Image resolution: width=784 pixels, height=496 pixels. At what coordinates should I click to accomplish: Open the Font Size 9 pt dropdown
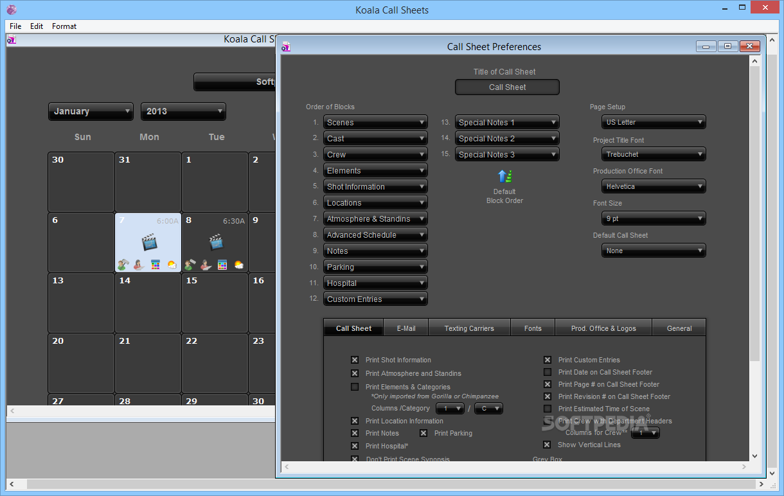click(x=654, y=218)
